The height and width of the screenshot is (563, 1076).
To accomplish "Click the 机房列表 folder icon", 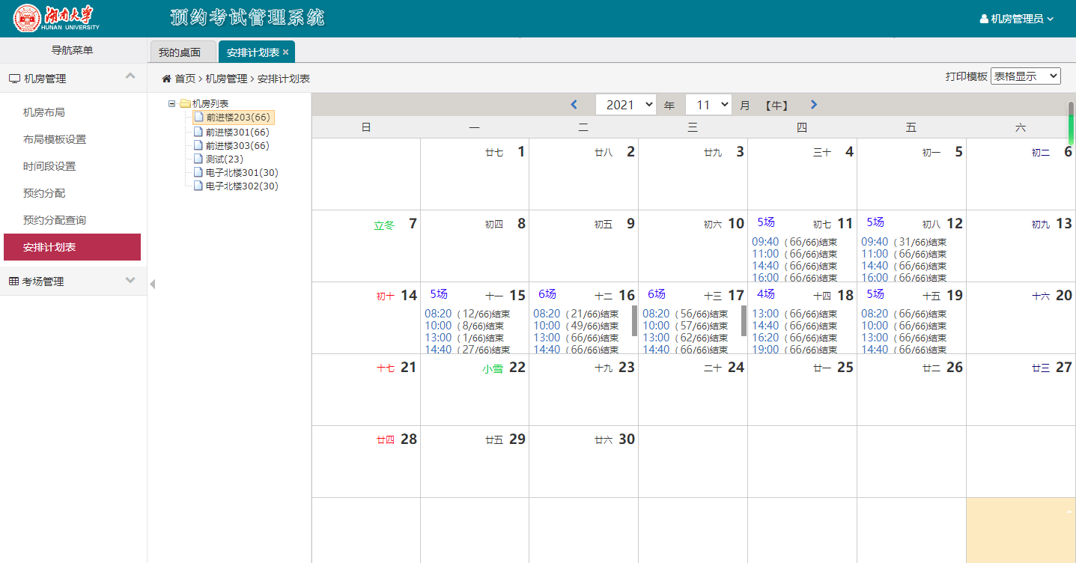I will pyautogui.click(x=185, y=104).
